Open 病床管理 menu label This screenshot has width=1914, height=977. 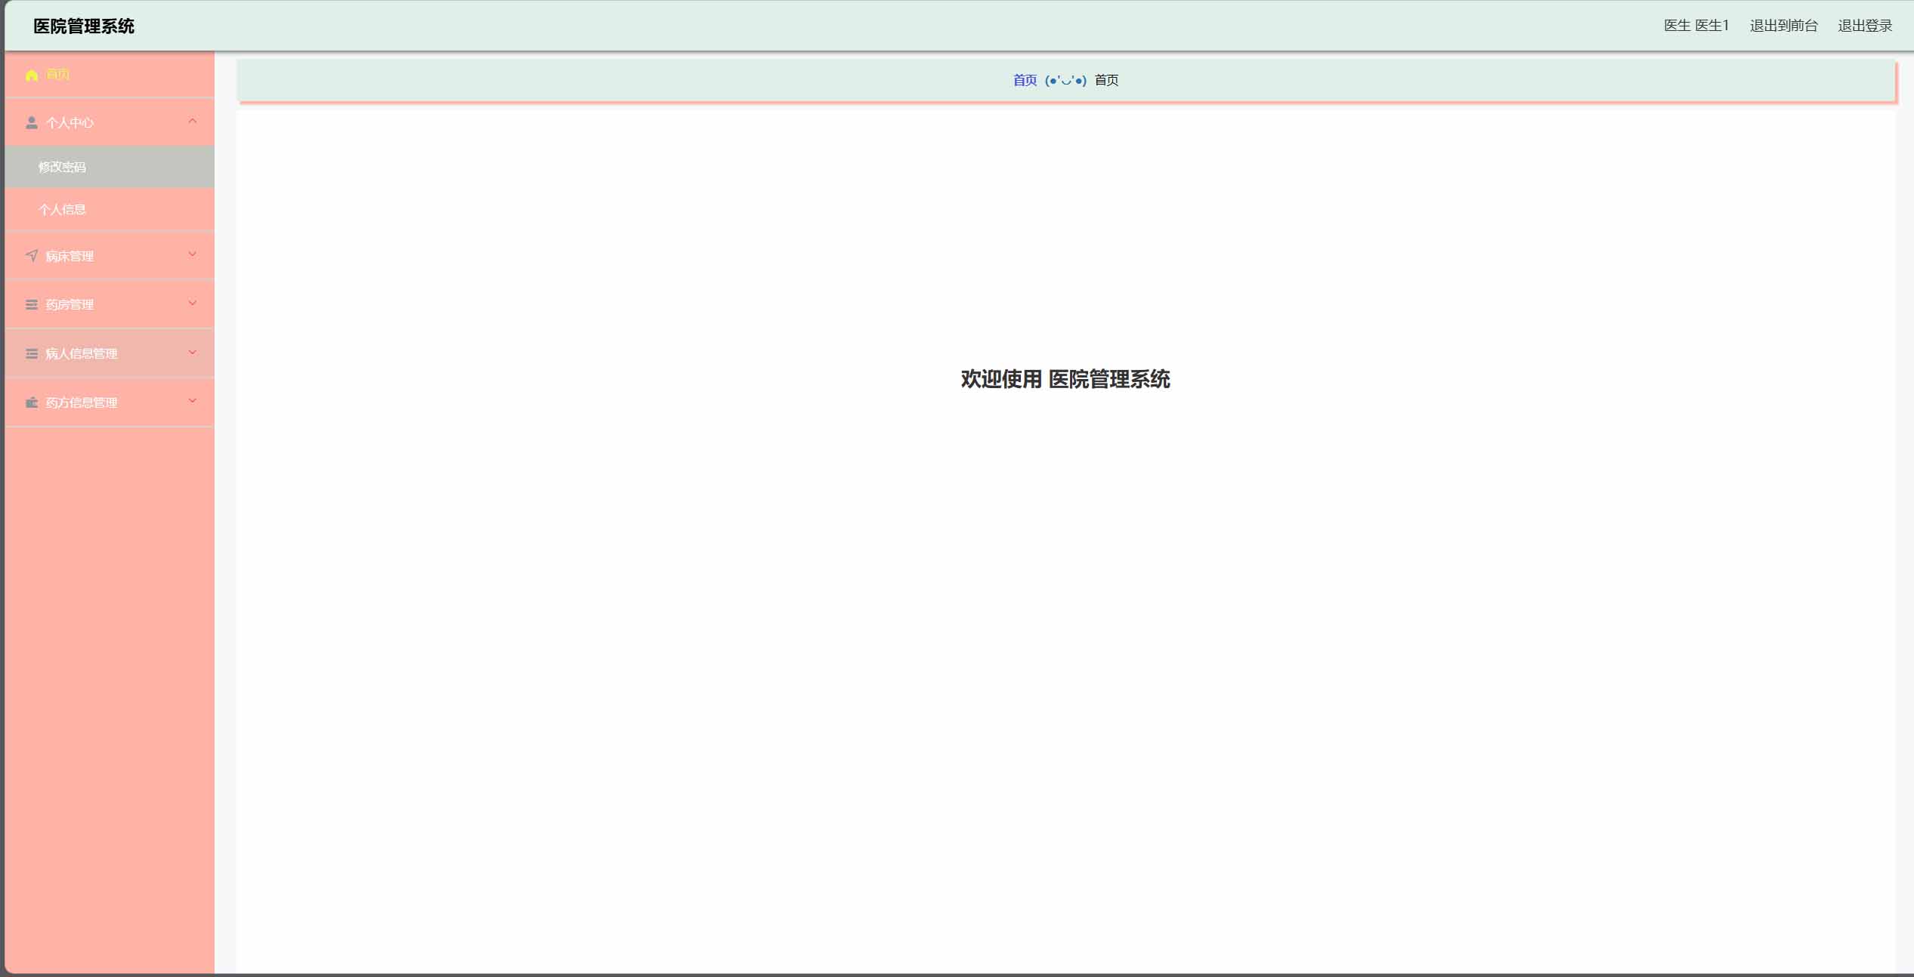point(70,256)
